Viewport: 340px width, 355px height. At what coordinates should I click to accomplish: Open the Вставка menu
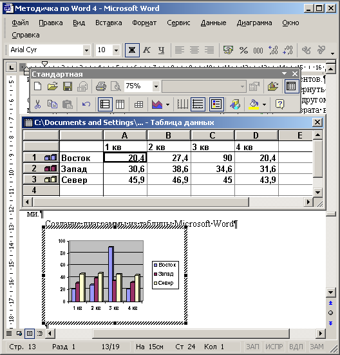click(109, 23)
